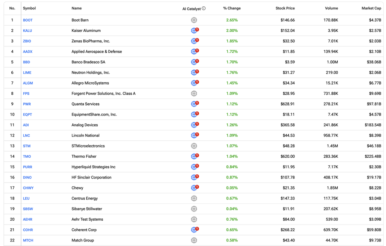Image resolution: width=386 pixels, height=246 pixels.
Task: Select the Analog Devices company name
Action: click(85, 125)
